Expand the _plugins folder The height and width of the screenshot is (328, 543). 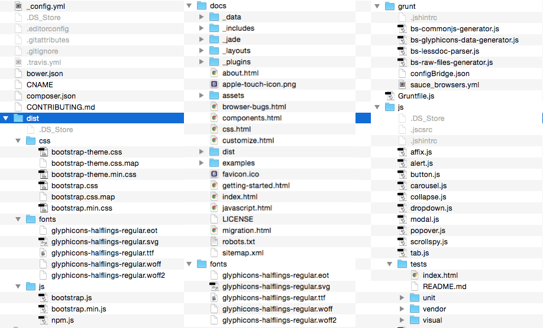point(201,62)
